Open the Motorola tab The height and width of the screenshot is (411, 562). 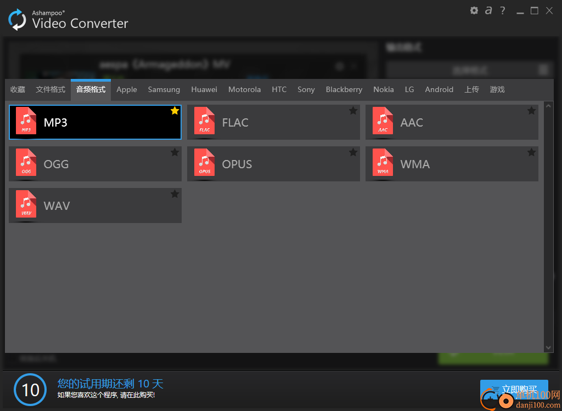(x=244, y=89)
